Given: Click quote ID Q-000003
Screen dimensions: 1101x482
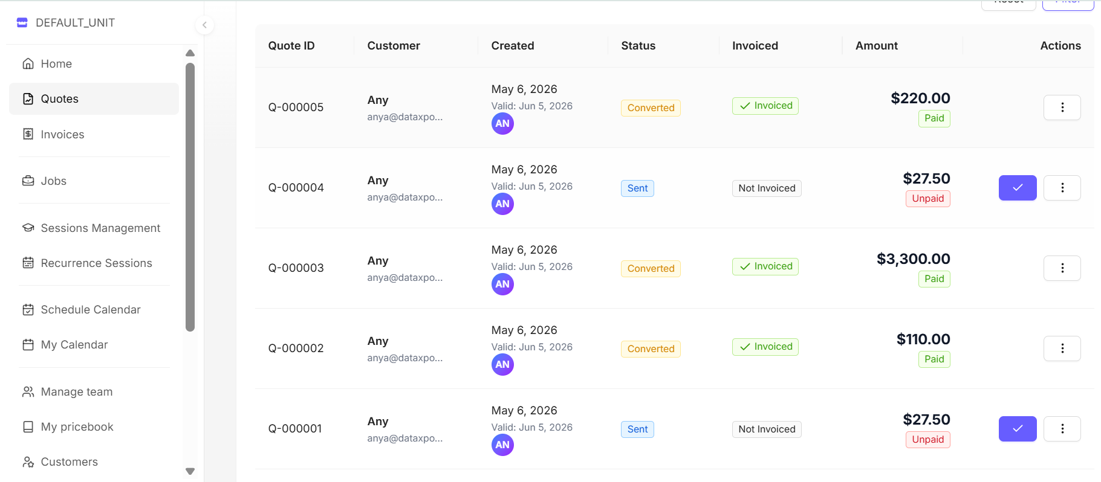Looking at the screenshot, I should point(296,268).
